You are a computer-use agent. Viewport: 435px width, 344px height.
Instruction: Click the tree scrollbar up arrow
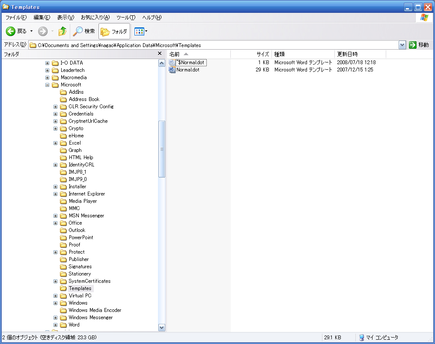point(162,63)
